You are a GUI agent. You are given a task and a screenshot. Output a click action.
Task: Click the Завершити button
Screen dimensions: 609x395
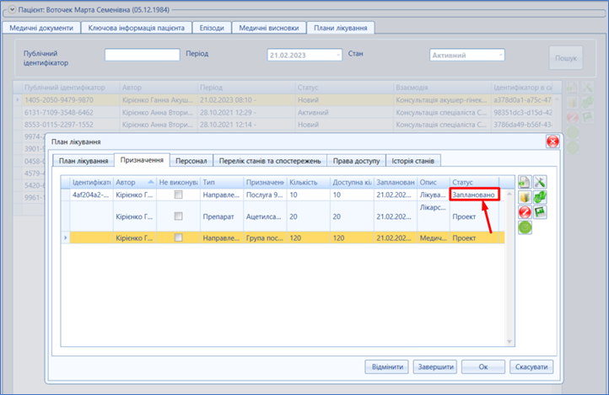(435, 366)
